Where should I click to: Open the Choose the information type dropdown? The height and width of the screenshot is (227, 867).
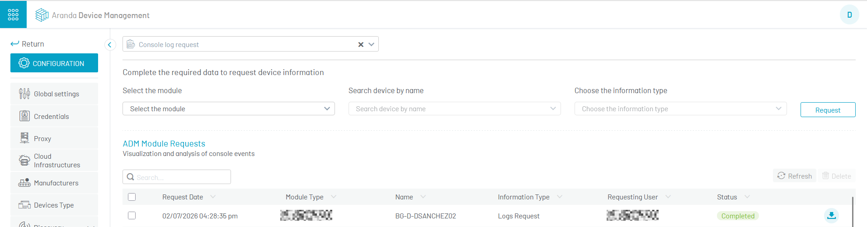[681, 109]
